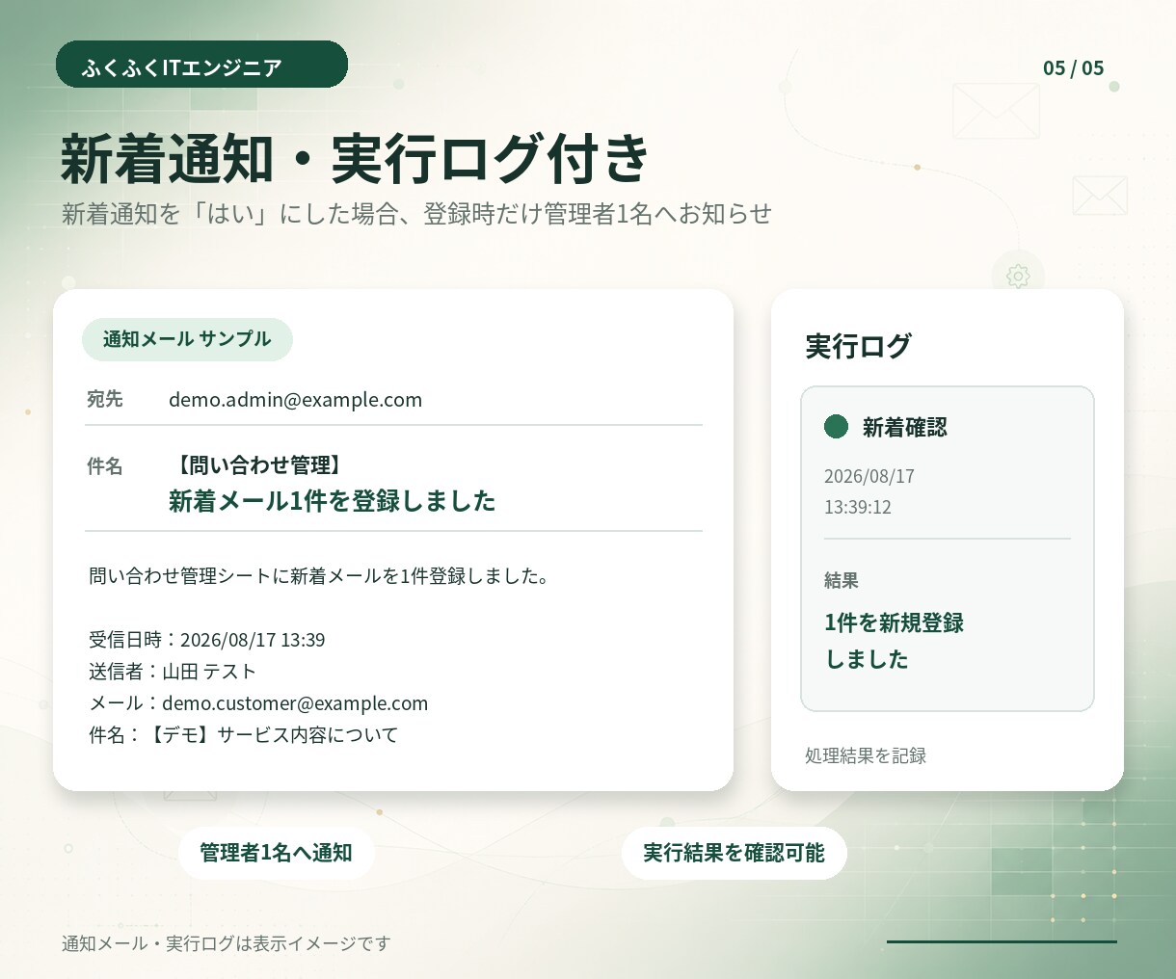
Task: Click the subtitle starting with 新着通知を「はい」にした場合
Action: click(x=416, y=213)
